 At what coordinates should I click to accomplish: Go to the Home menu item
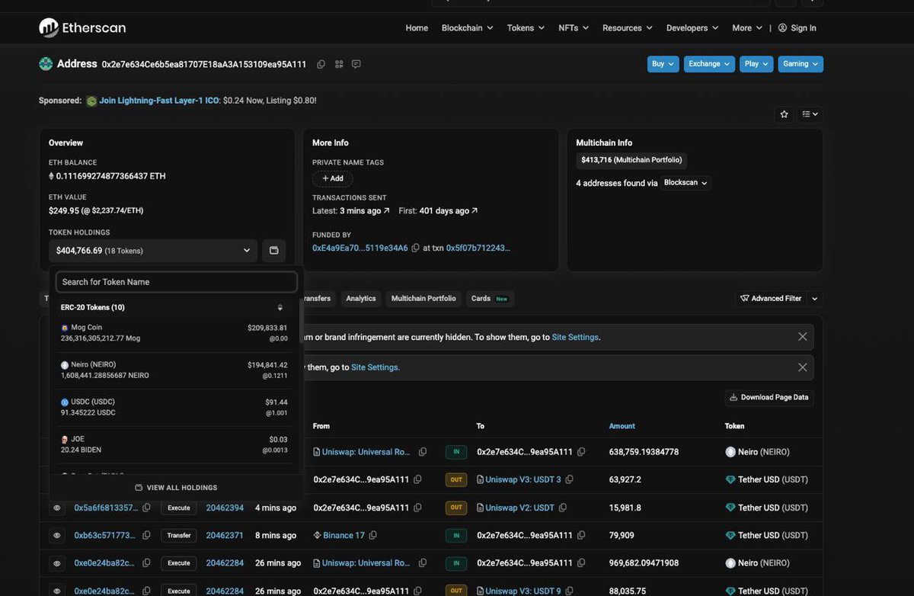point(417,28)
